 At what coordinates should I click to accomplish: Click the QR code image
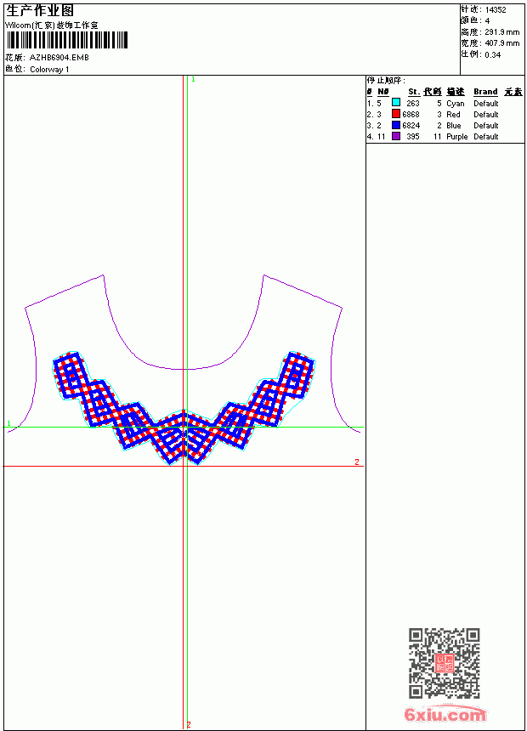tap(445, 662)
